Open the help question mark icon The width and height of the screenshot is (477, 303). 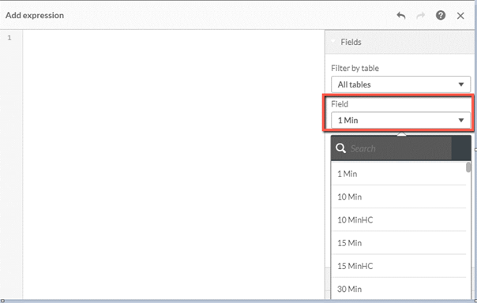coord(441,15)
